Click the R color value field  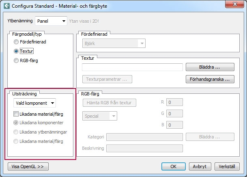tap(175, 103)
